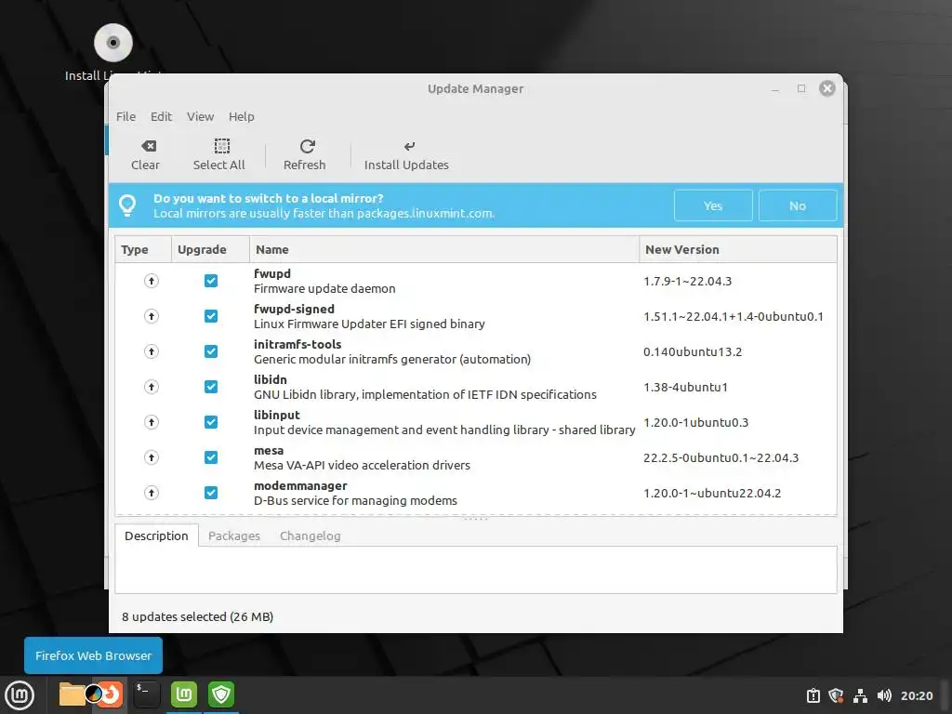Click version 1.20.0-1ubuntu0.3 of libinput
Screen dimensions: 952x714
click(695, 422)
